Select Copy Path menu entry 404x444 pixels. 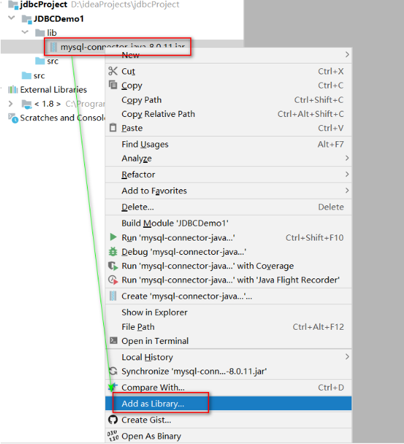coord(228,100)
